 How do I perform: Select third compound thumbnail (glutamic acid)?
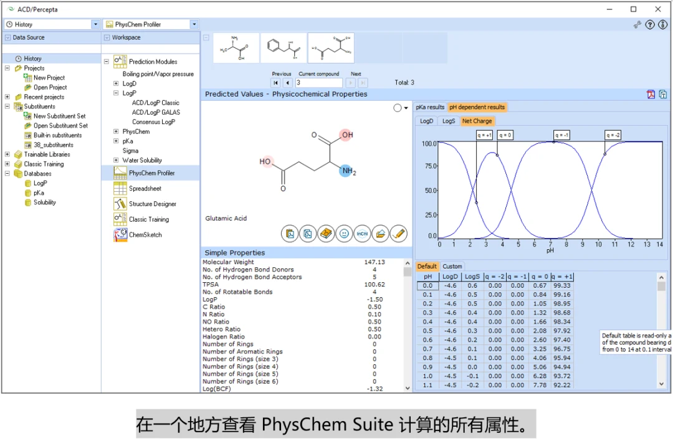pos(331,48)
